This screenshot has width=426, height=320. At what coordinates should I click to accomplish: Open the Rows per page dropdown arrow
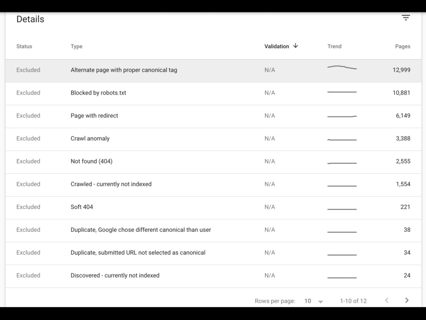321,302
